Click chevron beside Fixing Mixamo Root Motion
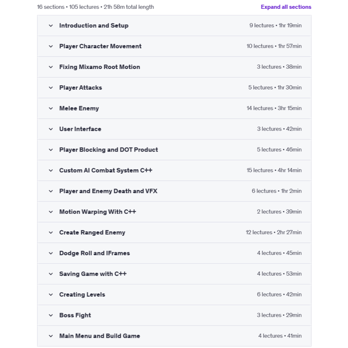Image resolution: width=348 pixels, height=348 pixels. 51,67
